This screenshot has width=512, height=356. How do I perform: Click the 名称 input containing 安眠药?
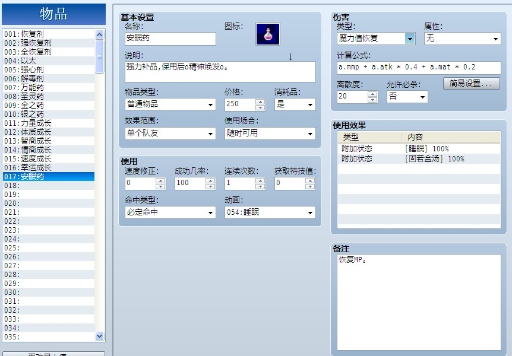[169, 39]
